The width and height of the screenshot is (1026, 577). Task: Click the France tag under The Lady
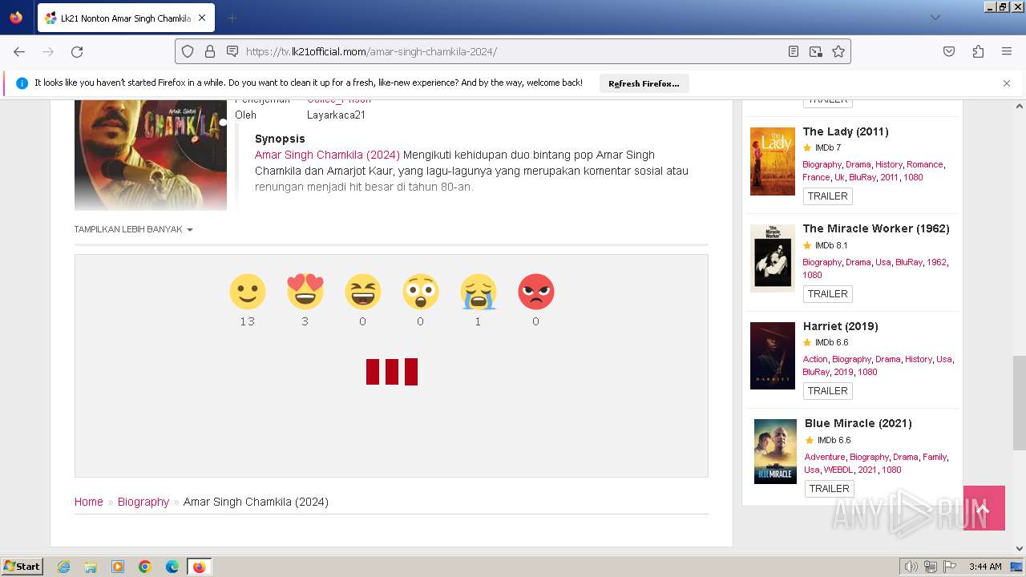(816, 177)
